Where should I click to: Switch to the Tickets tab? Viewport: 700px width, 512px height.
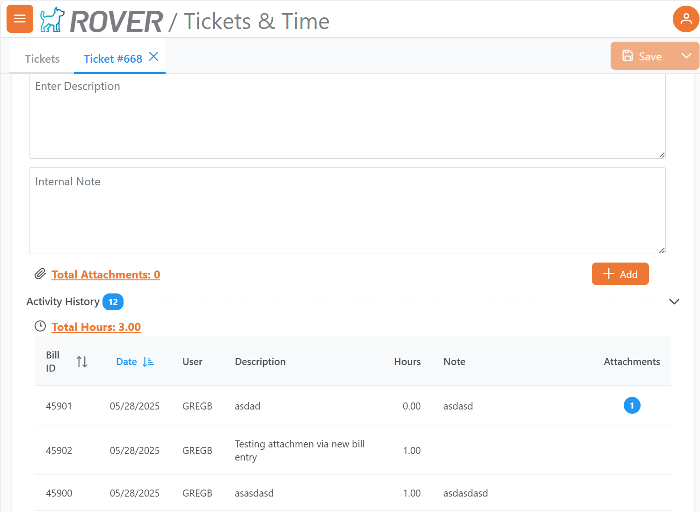(x=42, y=59)
